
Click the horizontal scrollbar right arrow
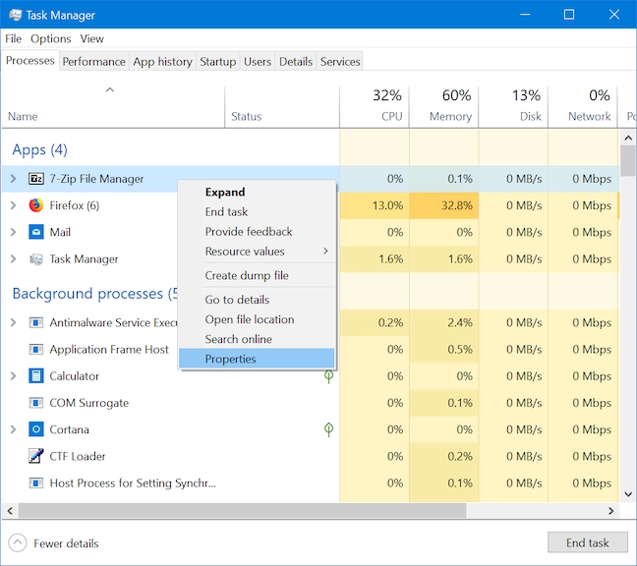click(611, 511)
